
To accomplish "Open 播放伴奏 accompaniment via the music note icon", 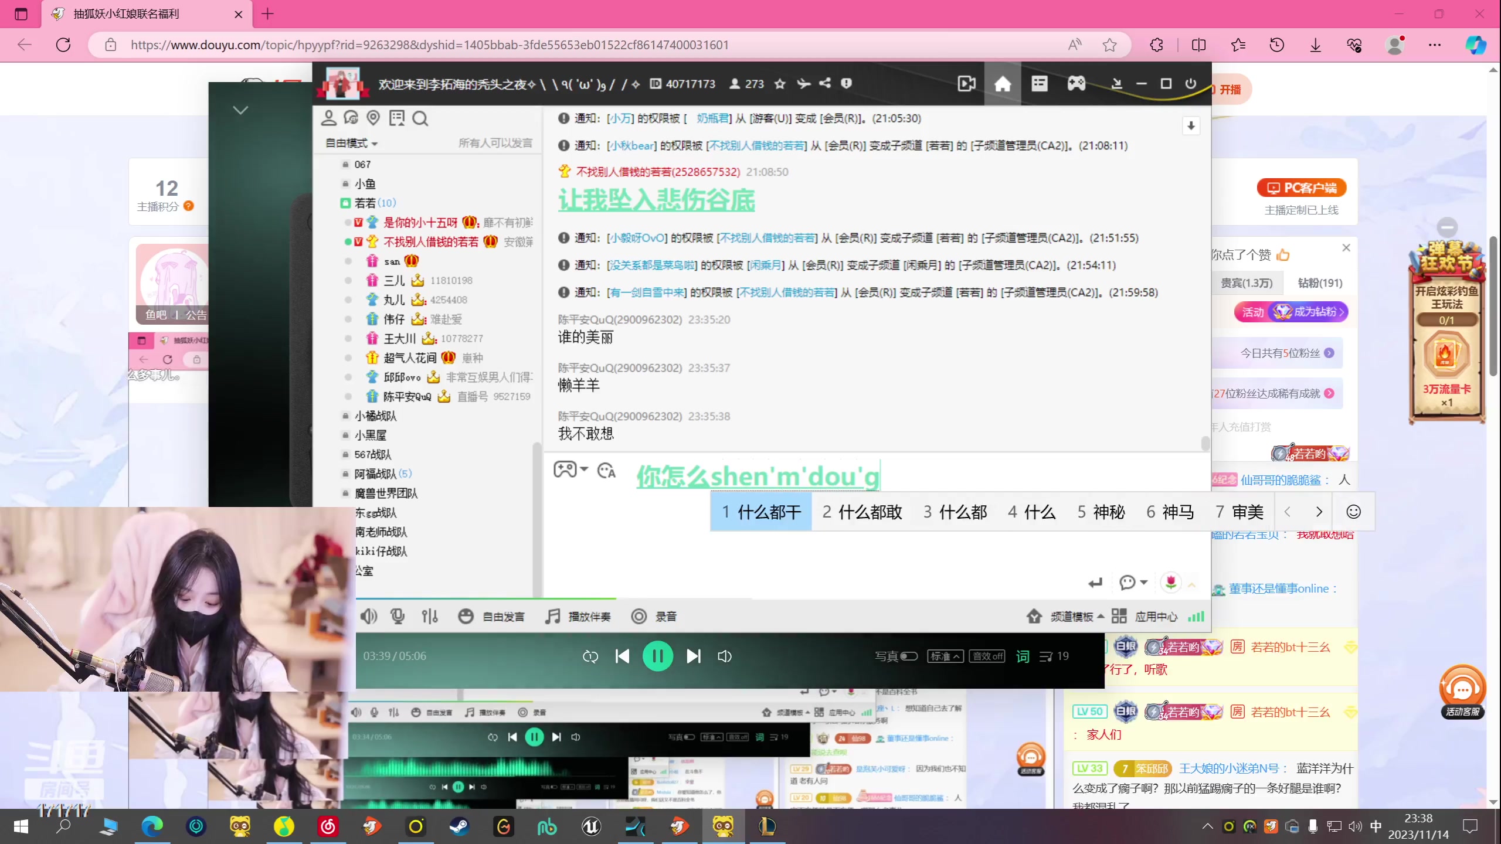I will coord(552,616).
